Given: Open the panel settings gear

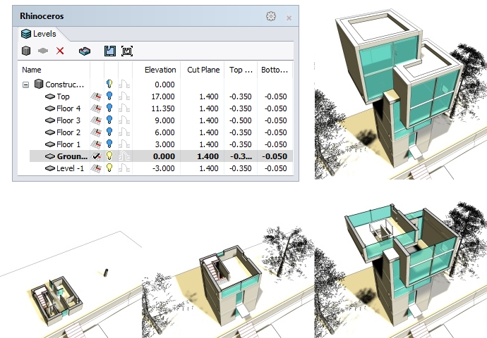Looking at the screenshot, I should (271, 16).
